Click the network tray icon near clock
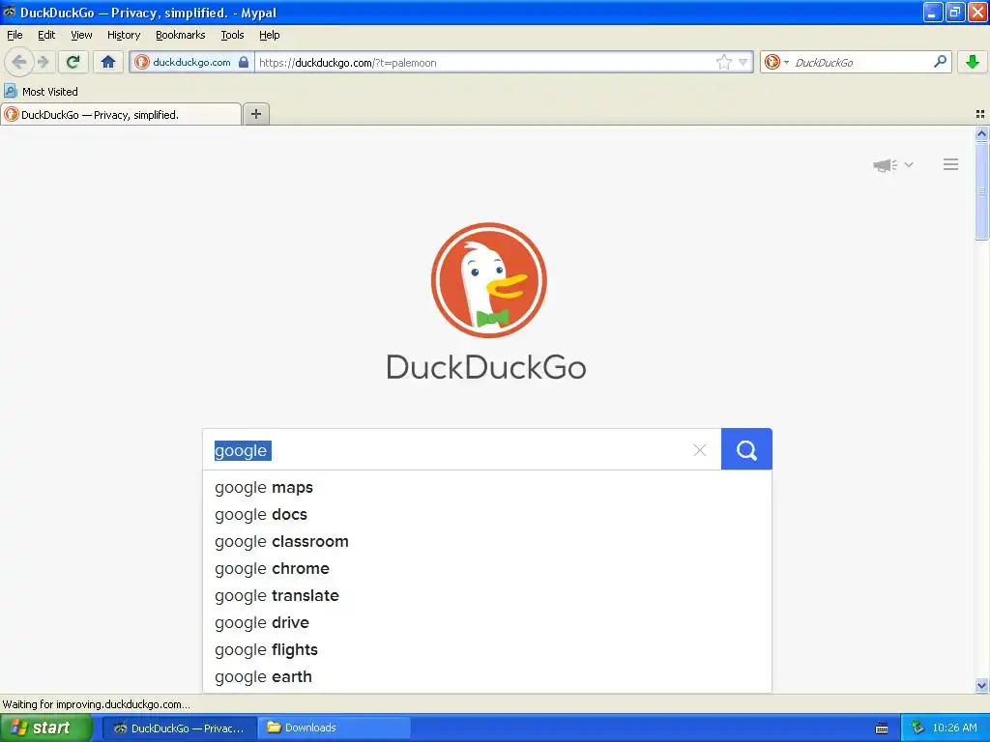 click(x=917, y=728)
